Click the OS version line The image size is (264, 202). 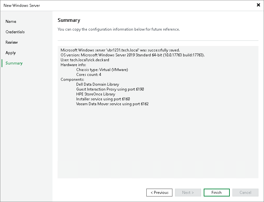[133, 55]
